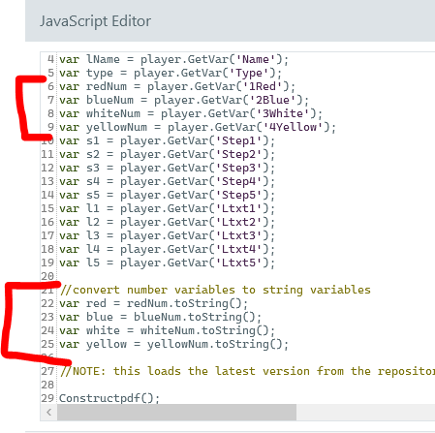
Task: Click on the 'Ltxt5' string text
Action: coord(238,263)
